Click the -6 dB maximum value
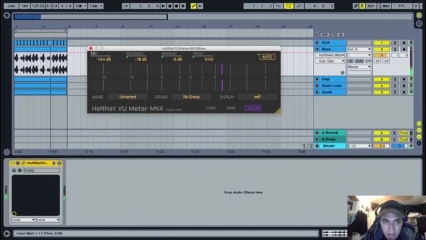Viewport: 426px width, 240px height. pos(177,59)
